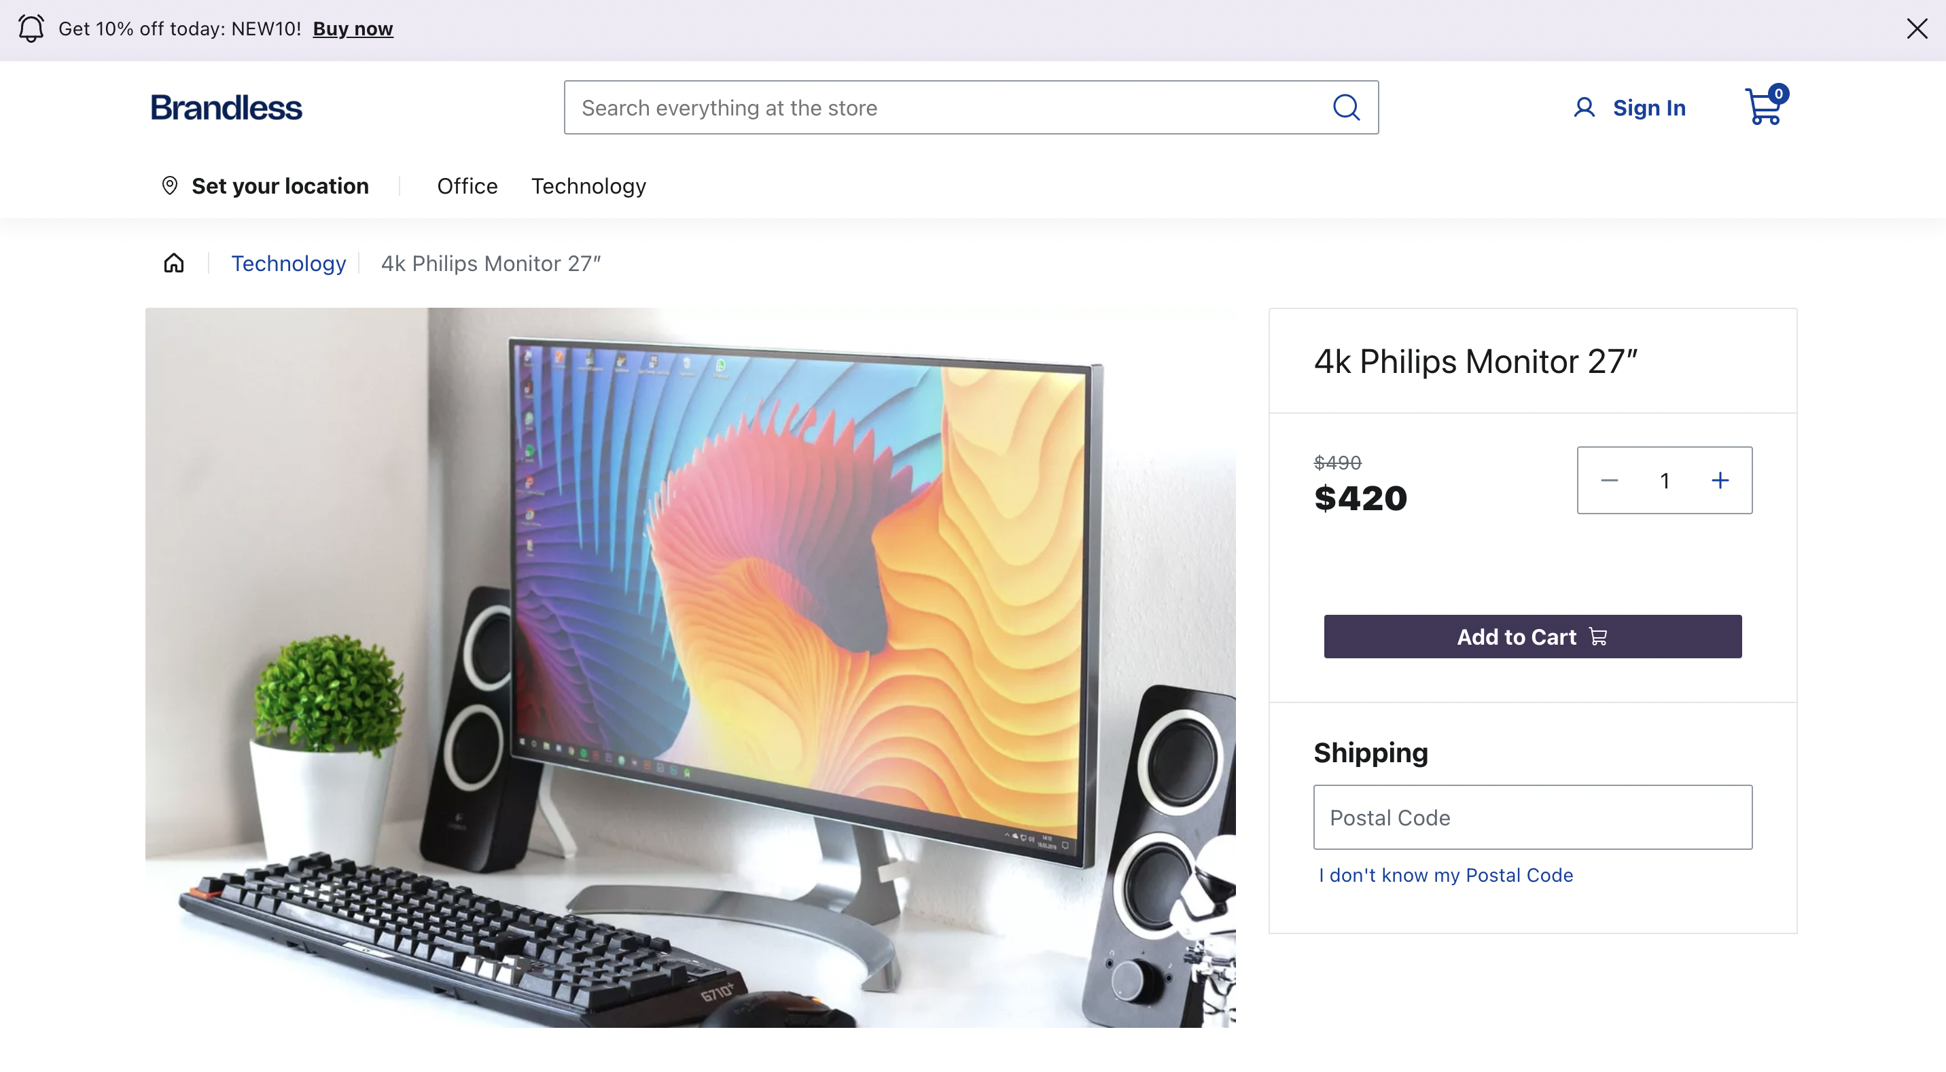Click the Technology navigation menu item
The width and height of the screenshot is (1946, 1072).
[x=589, y=185]
